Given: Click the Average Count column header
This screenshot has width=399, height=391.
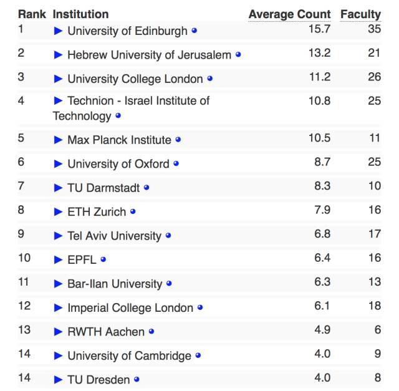Looking at the screenshot, I should click(289, 14).
